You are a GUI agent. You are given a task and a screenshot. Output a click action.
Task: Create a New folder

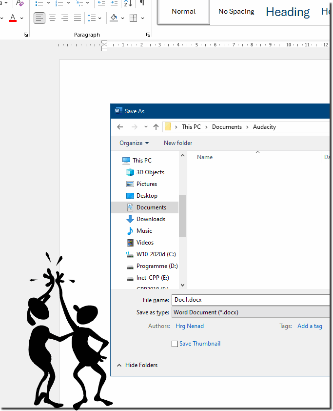coord(178,143)
